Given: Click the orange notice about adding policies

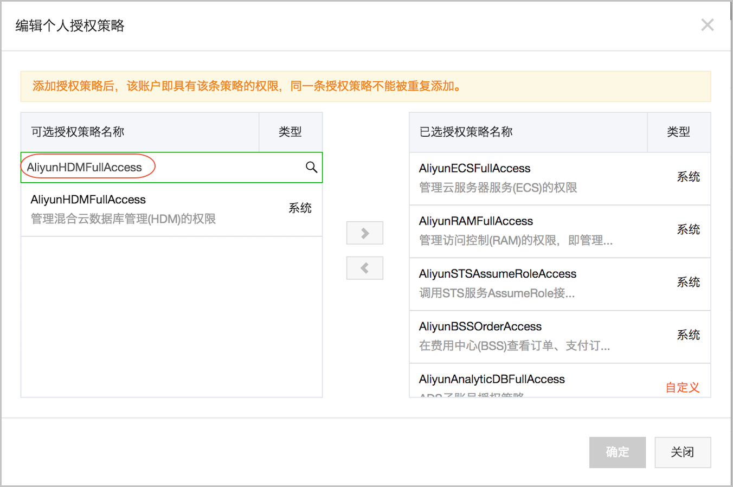Looking at the screenshot, I should click(365, 86).
